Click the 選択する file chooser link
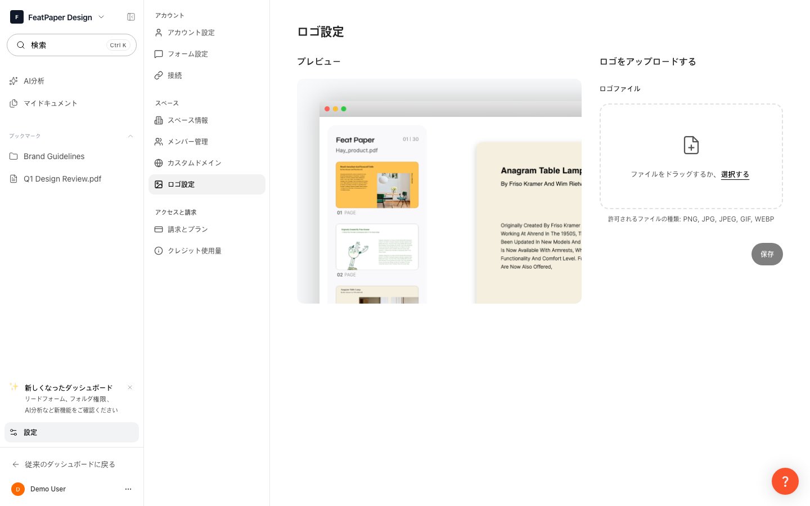 click(x=735, y=174)
